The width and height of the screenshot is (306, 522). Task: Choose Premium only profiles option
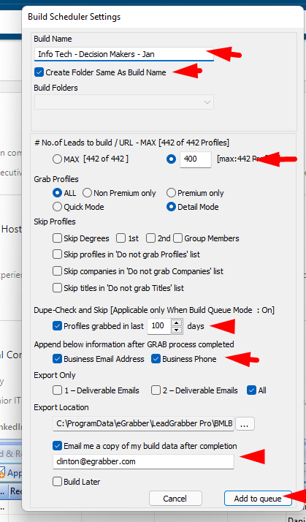pos(171,193)
